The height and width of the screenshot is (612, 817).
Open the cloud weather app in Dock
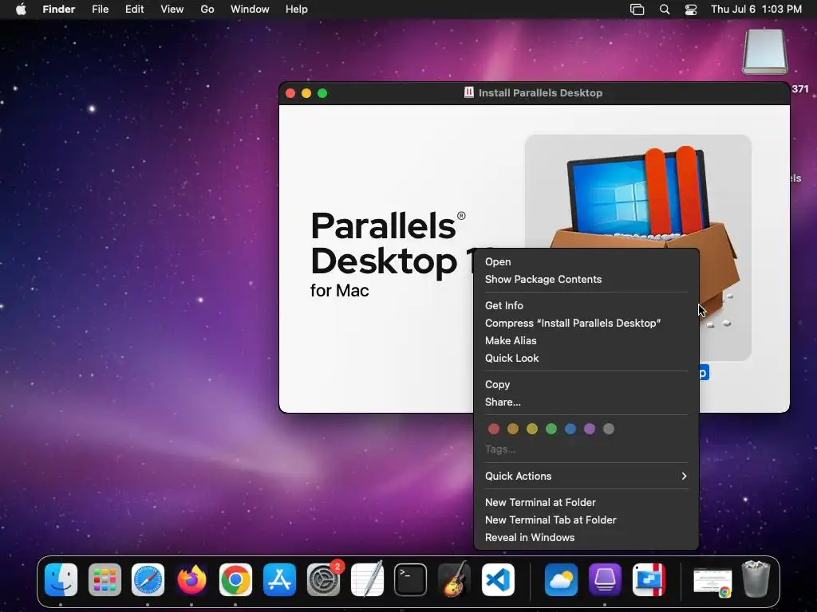pyautogui.click(x=561, y=579)
